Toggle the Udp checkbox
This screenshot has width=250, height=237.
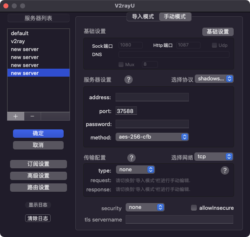click(x=214, y=45)
